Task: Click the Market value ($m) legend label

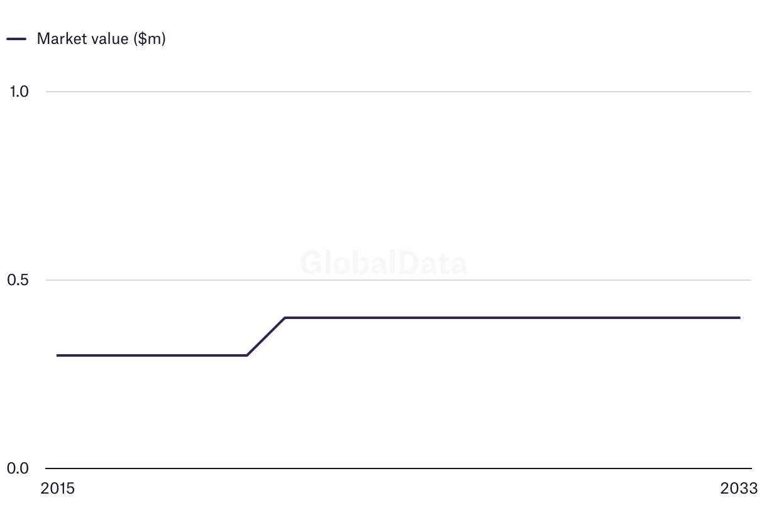Action: point(101,38)
